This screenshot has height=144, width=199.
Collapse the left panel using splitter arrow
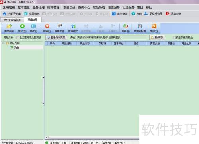pos(44,78)
